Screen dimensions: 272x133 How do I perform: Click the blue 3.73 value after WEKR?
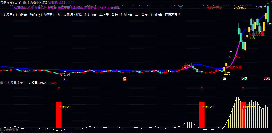point(71,3)
